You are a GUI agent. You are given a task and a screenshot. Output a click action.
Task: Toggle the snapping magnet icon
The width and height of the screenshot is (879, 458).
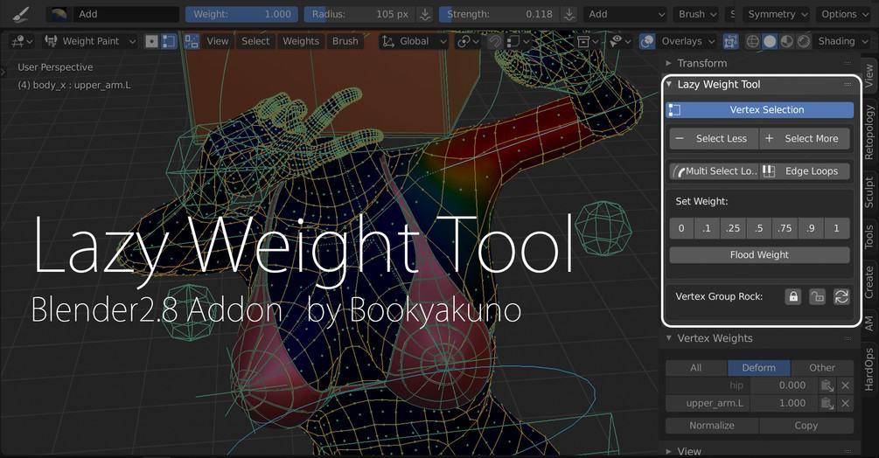point(495,41)
